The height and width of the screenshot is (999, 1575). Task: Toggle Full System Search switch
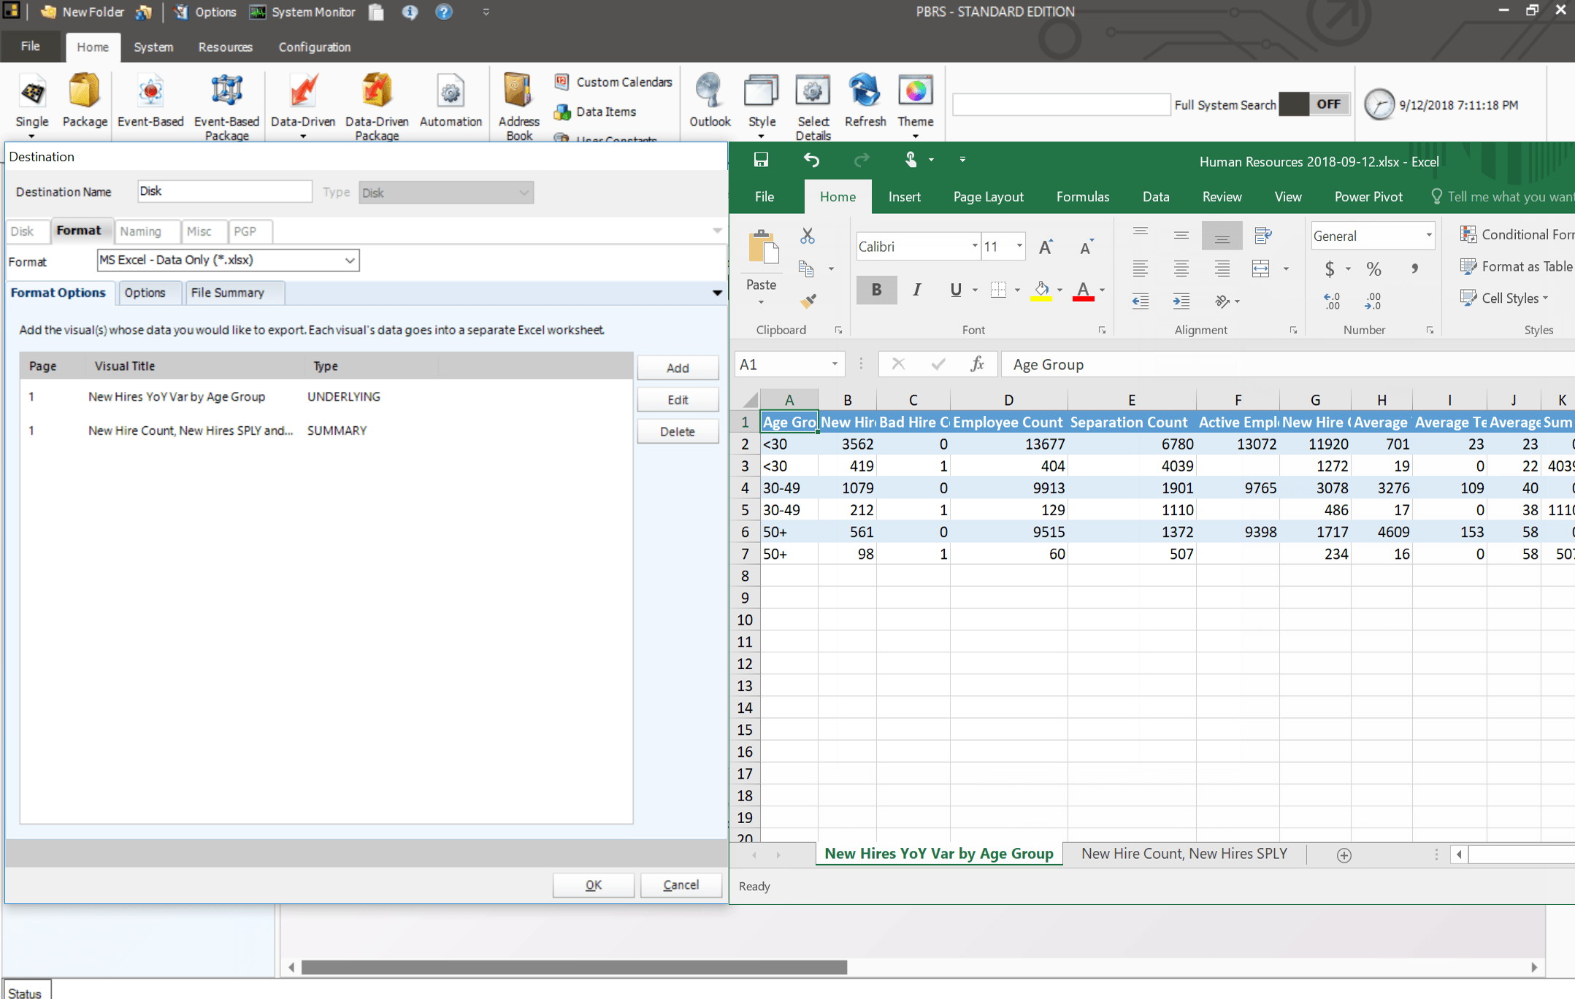coord(1313,104)
